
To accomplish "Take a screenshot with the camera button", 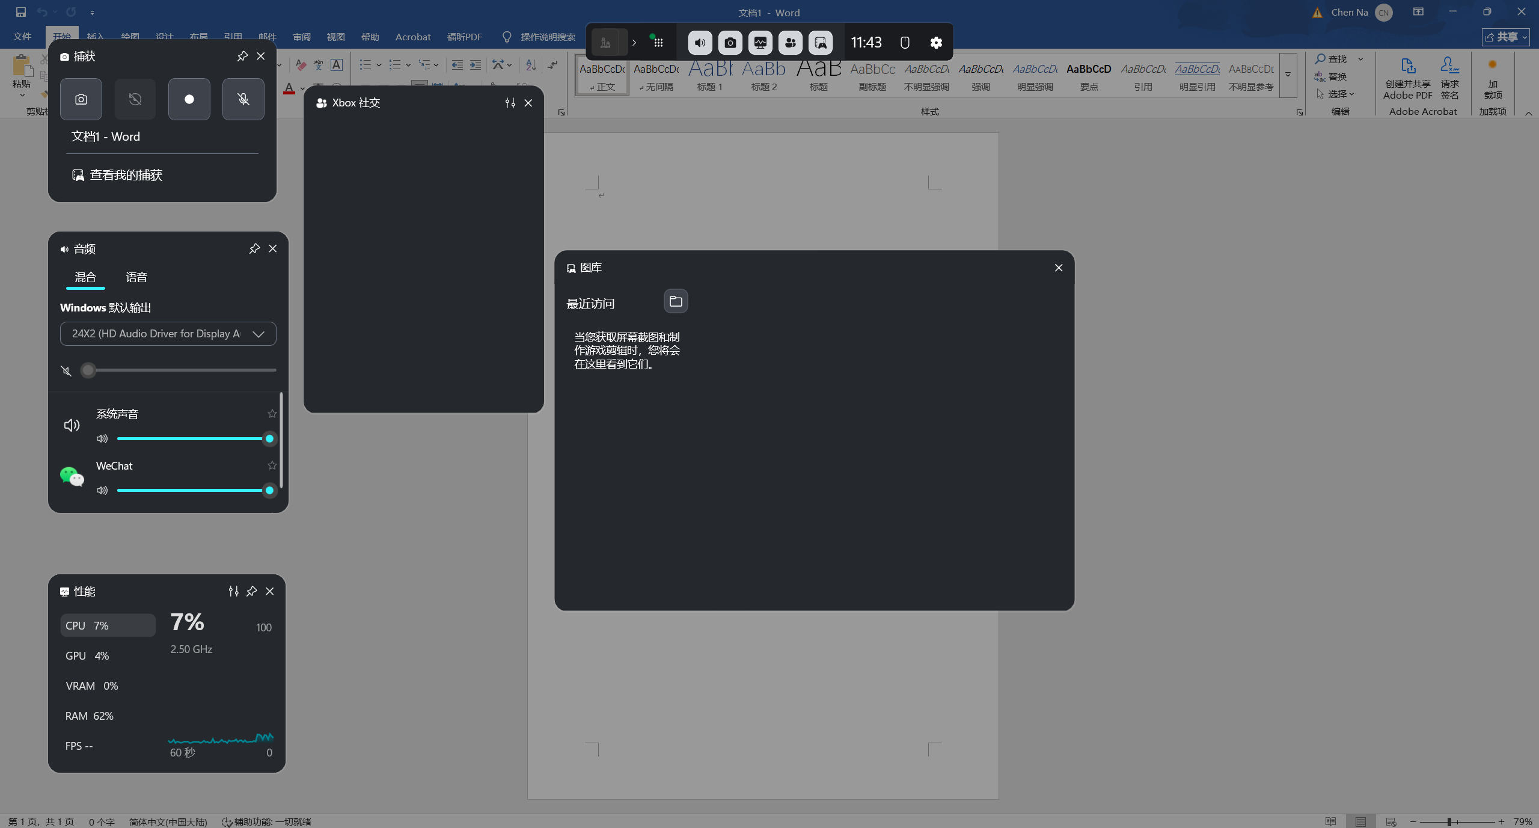I will point(81,99).
